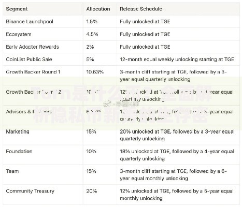
Task: Select the Marketing 20% unlocked at TGE text
Action: [x=177, y=135]
